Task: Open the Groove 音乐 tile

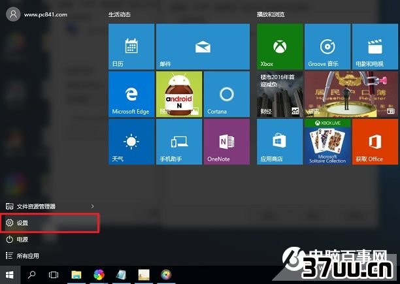Action: [x=327, y=46]
